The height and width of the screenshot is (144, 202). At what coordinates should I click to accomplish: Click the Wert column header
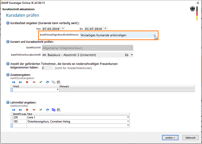click(36, 86)
